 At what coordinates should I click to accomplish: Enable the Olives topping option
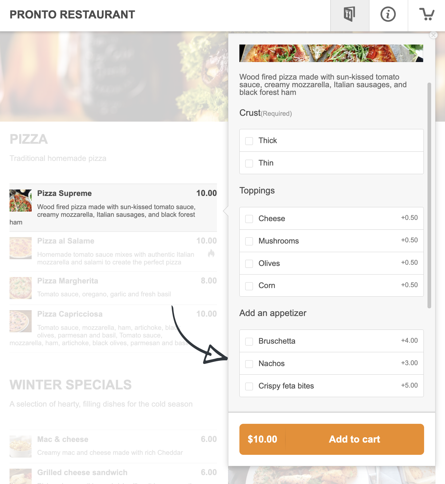pos(249,264)
